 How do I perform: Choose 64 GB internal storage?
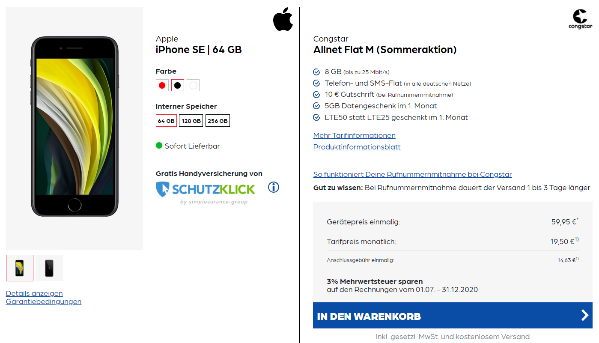(166, 121)
